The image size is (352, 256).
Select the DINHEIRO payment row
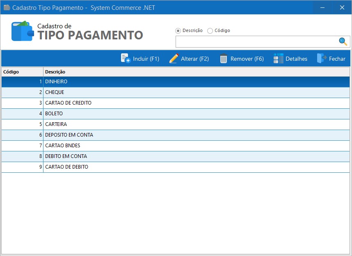click(123, 82)
